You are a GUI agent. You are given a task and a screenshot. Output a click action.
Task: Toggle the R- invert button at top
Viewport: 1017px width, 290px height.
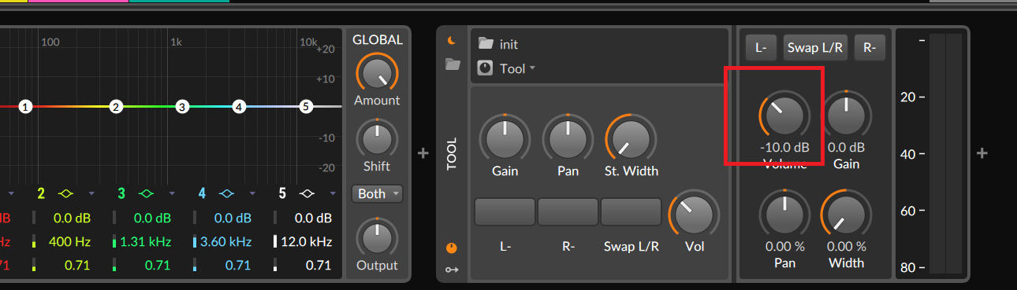click(x=870, y=48)
